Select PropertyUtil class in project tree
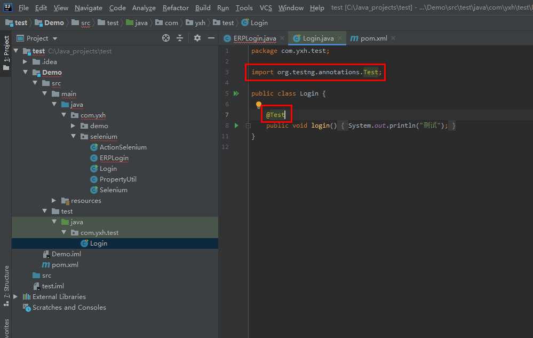Image resolution: width=533 pixels, height=338 pixels. [x=118, y=179]
